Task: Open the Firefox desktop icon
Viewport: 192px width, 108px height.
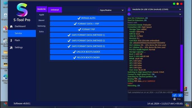Action: tap(5, 29)
